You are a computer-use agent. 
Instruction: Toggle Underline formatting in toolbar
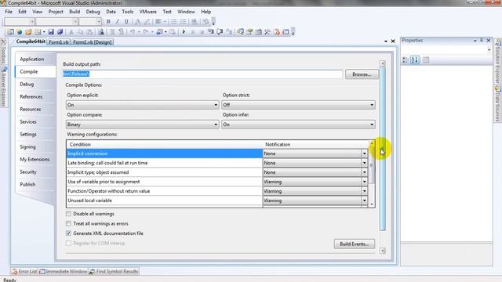click(x=126, y=22)
